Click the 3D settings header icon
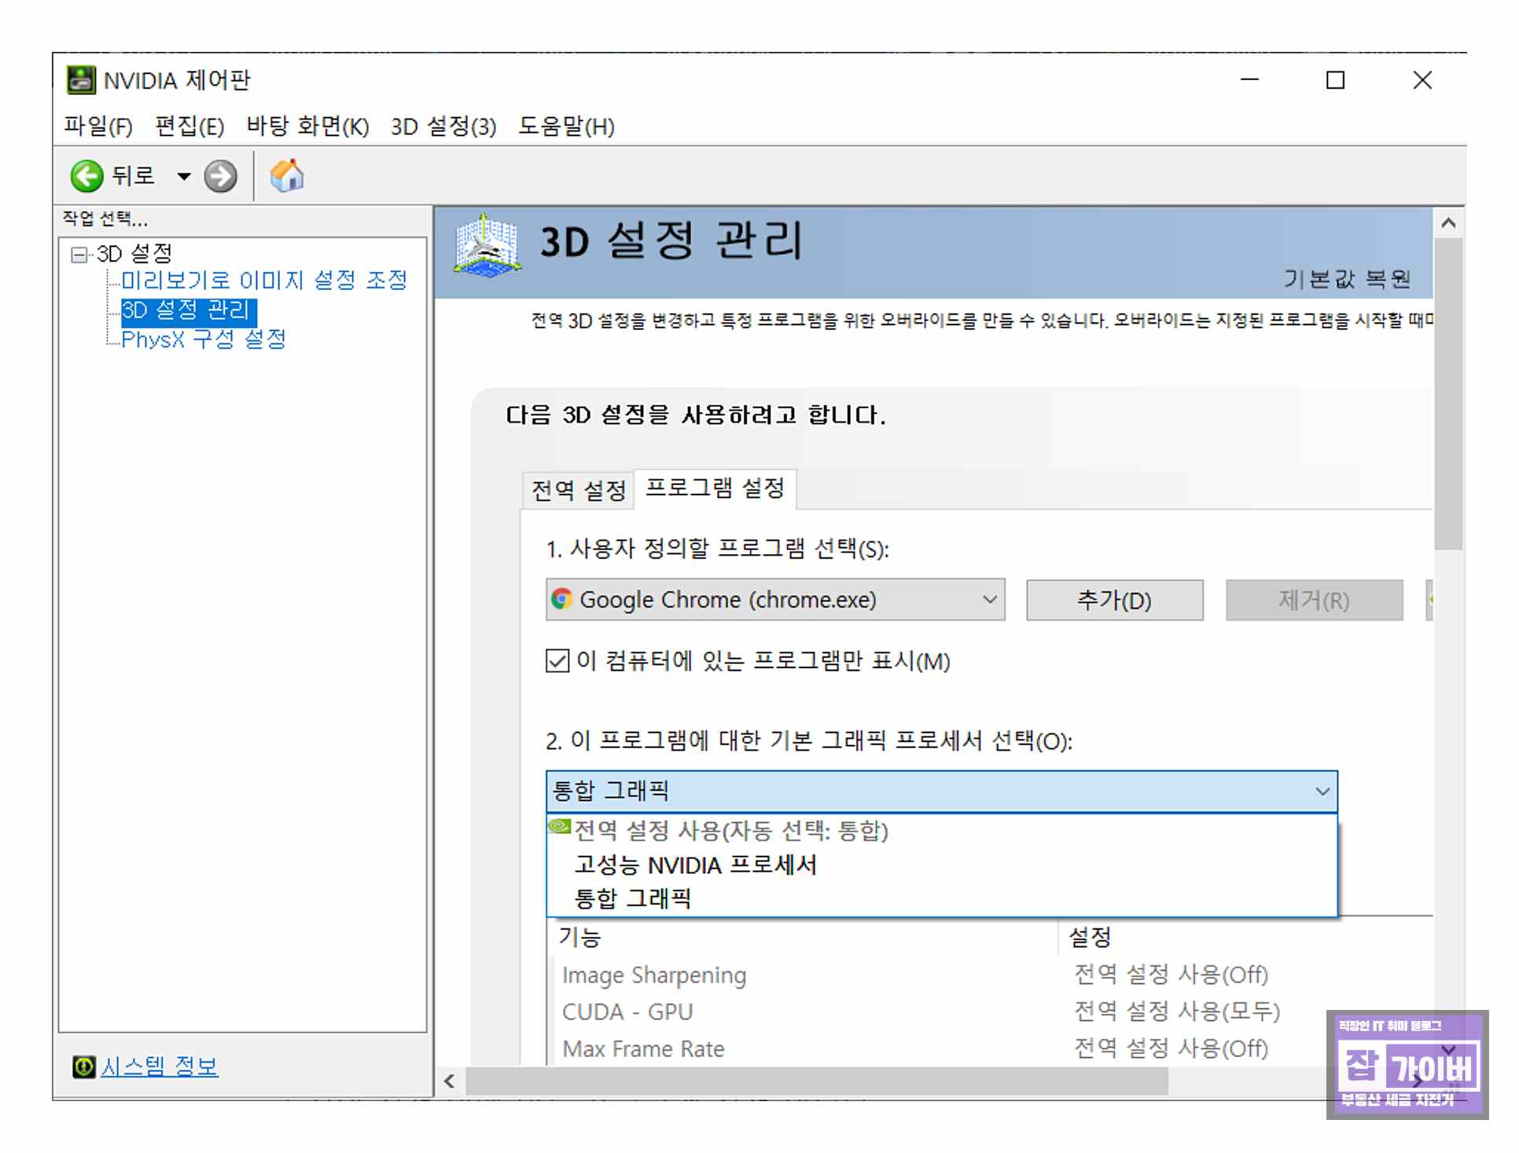The image size is (1519, 1153). [x=487, y=246]
